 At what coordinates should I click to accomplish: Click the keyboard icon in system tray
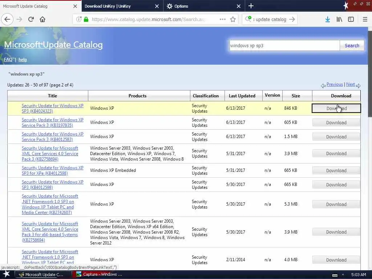pos(335,275)
